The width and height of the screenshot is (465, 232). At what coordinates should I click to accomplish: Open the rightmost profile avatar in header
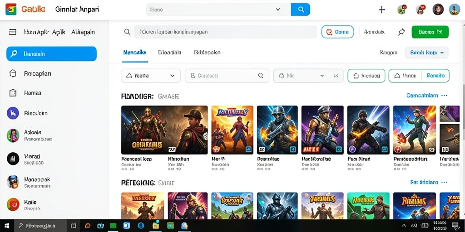[454, 10]
